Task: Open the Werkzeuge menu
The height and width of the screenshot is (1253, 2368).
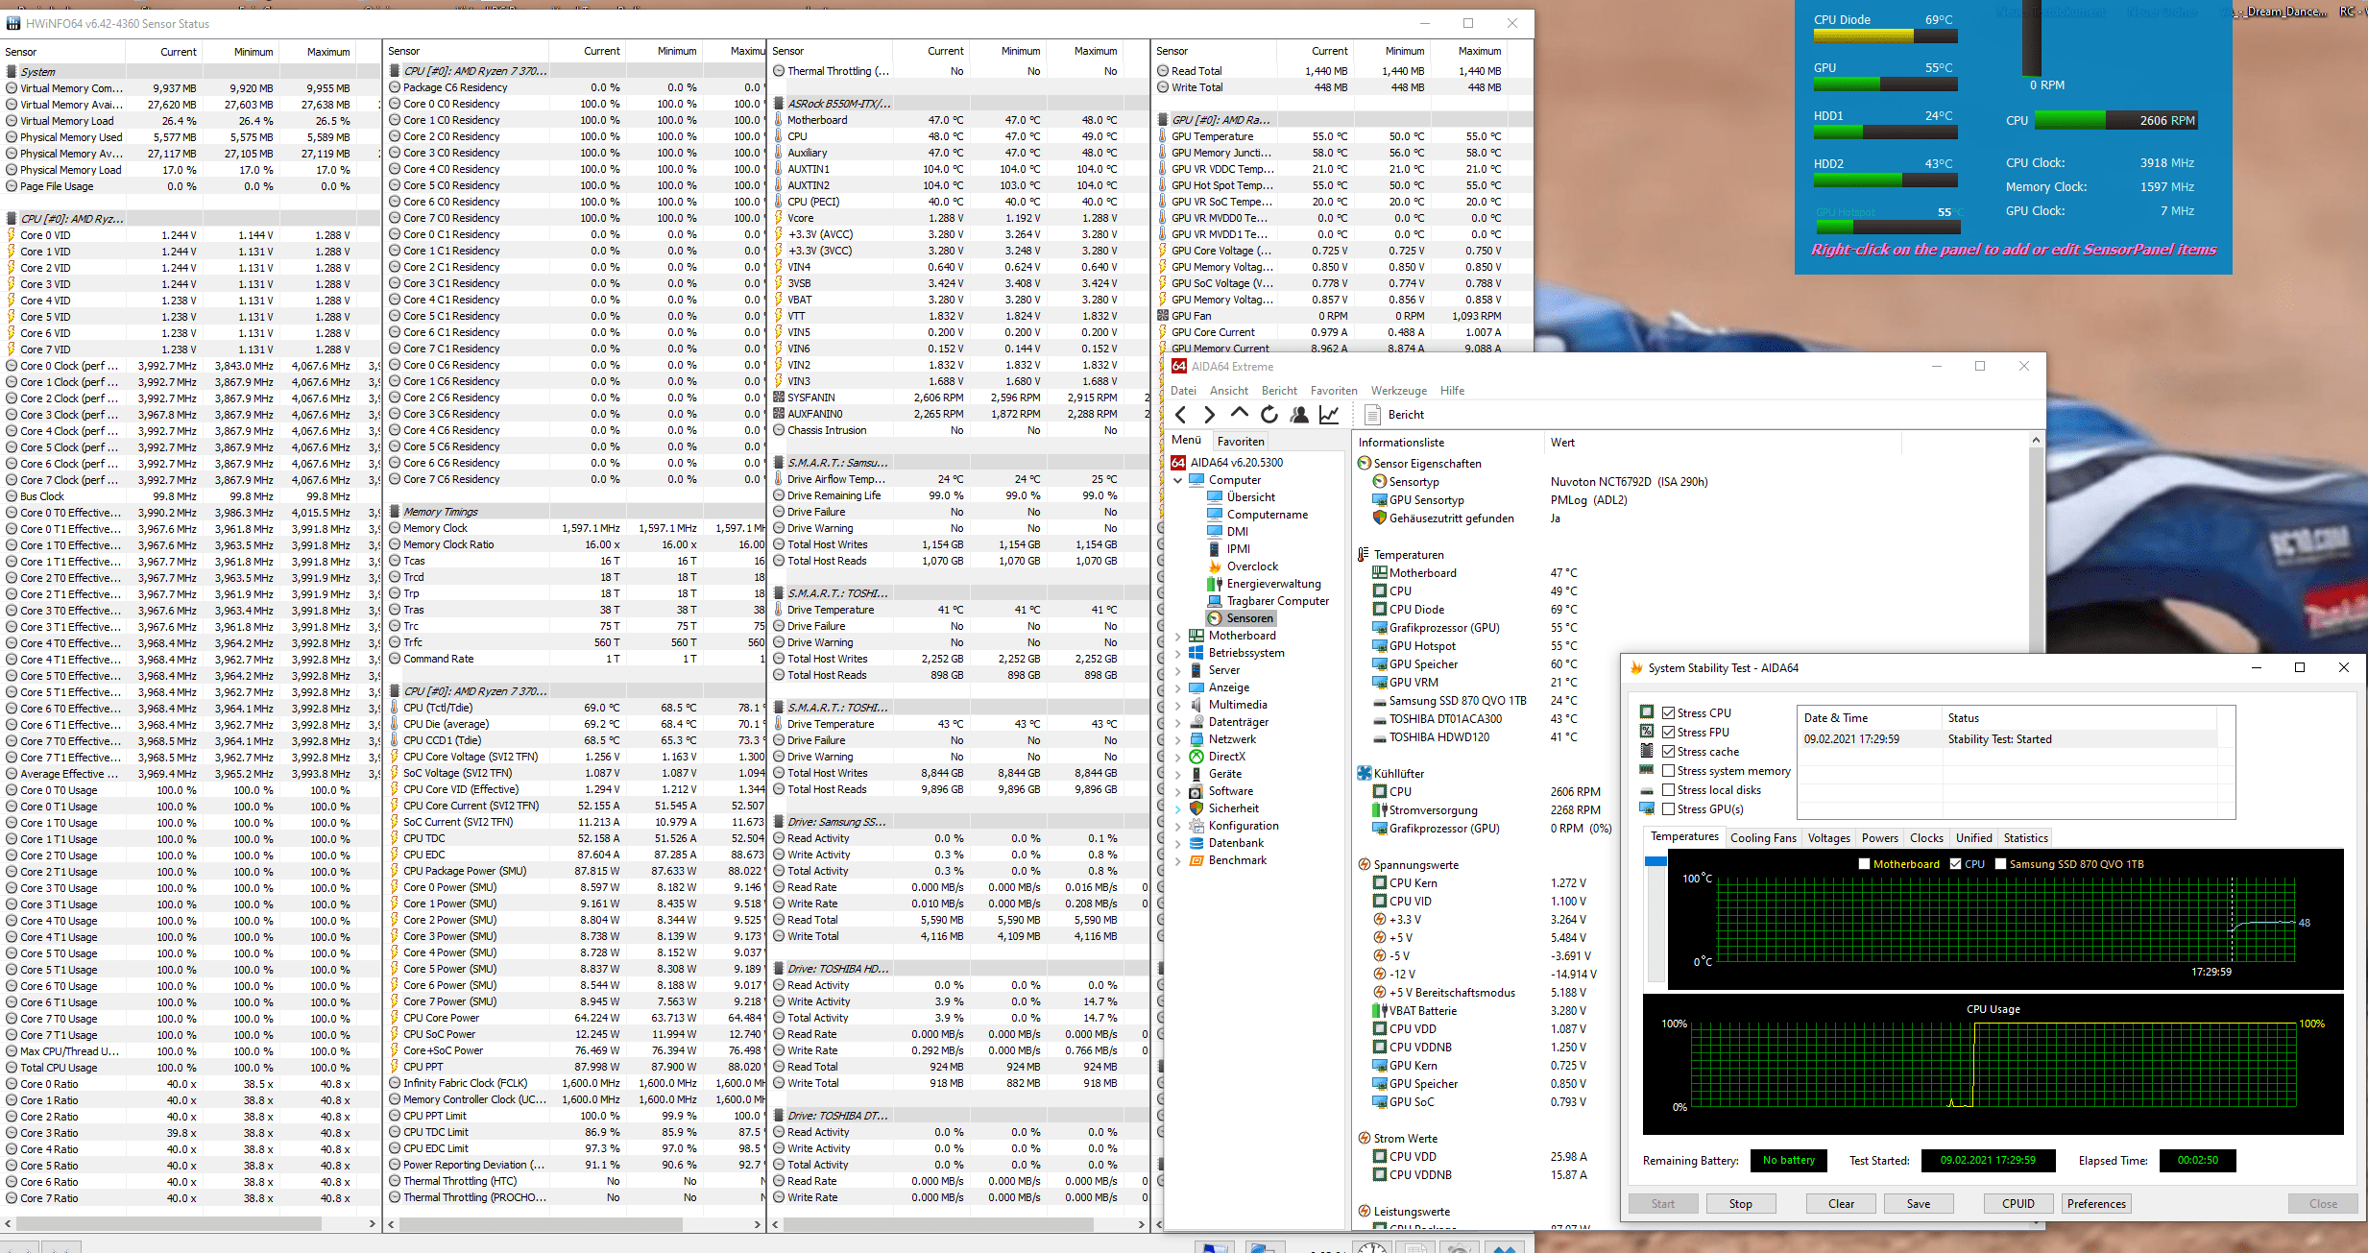Action: [x=1398, y=391]
